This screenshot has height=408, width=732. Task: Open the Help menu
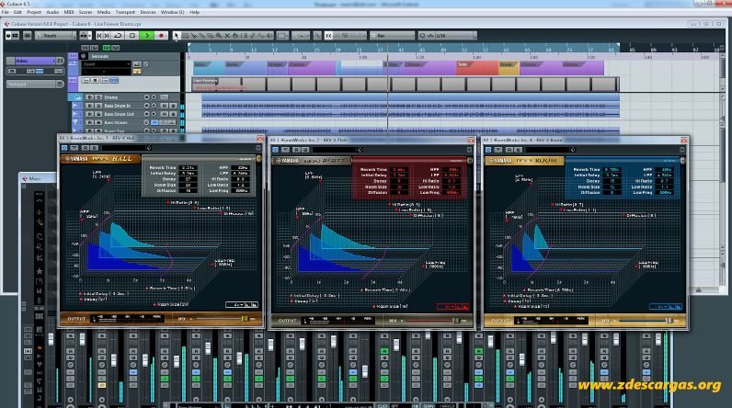(x=195, y=12)
